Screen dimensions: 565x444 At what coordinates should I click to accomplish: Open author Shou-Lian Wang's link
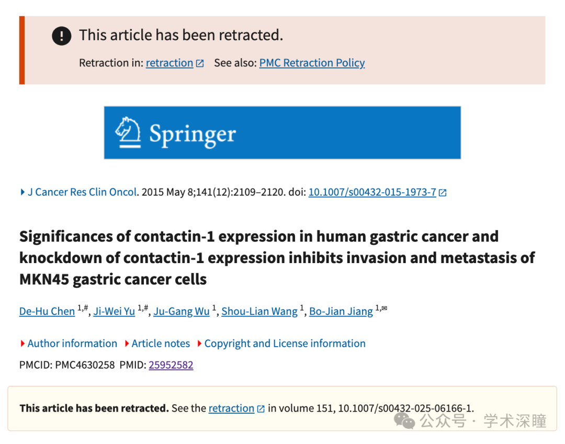(x=259, y=311)
